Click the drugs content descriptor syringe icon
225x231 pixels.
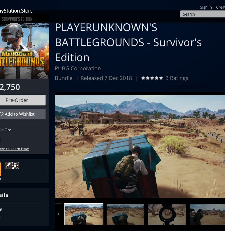point(8,166)
